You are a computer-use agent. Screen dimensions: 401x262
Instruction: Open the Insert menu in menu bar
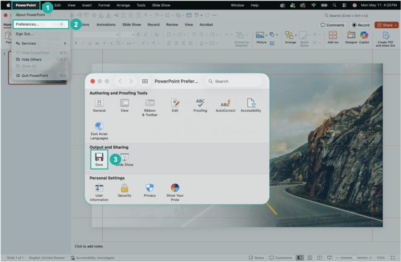(87, 5)
